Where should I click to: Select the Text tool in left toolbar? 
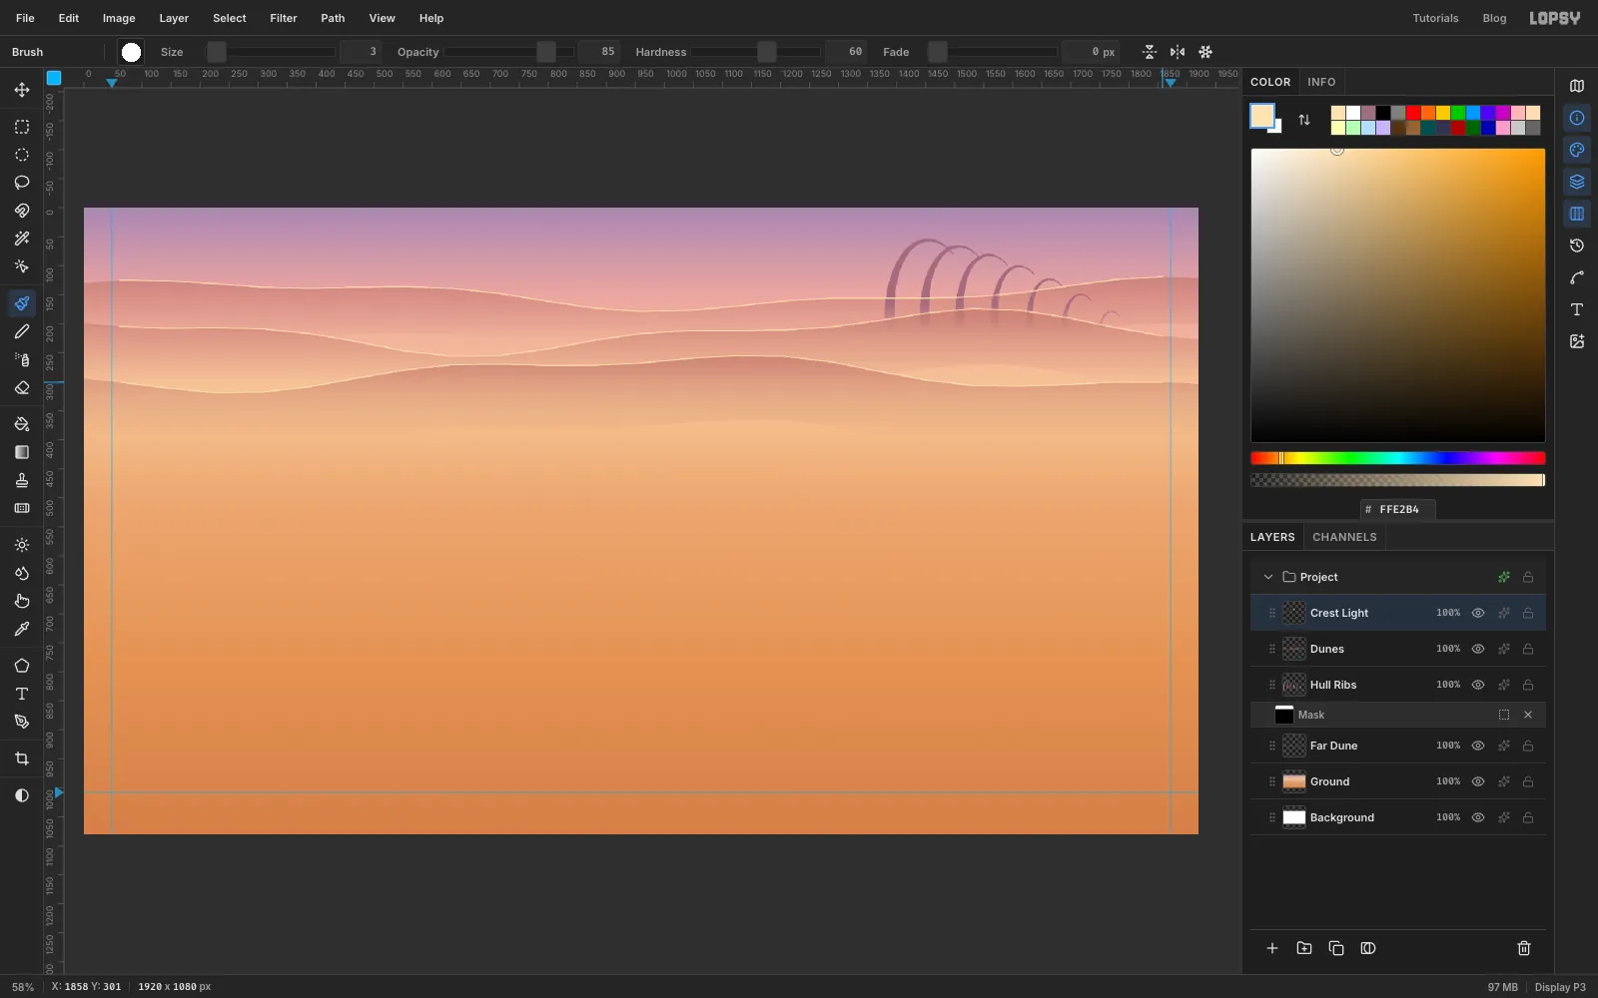[22, 694]
